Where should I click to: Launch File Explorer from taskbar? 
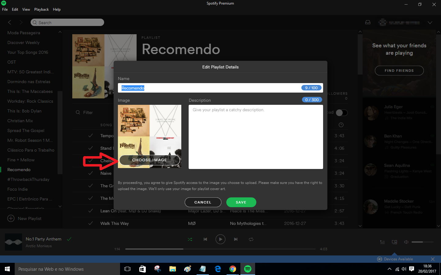(173, 269)
